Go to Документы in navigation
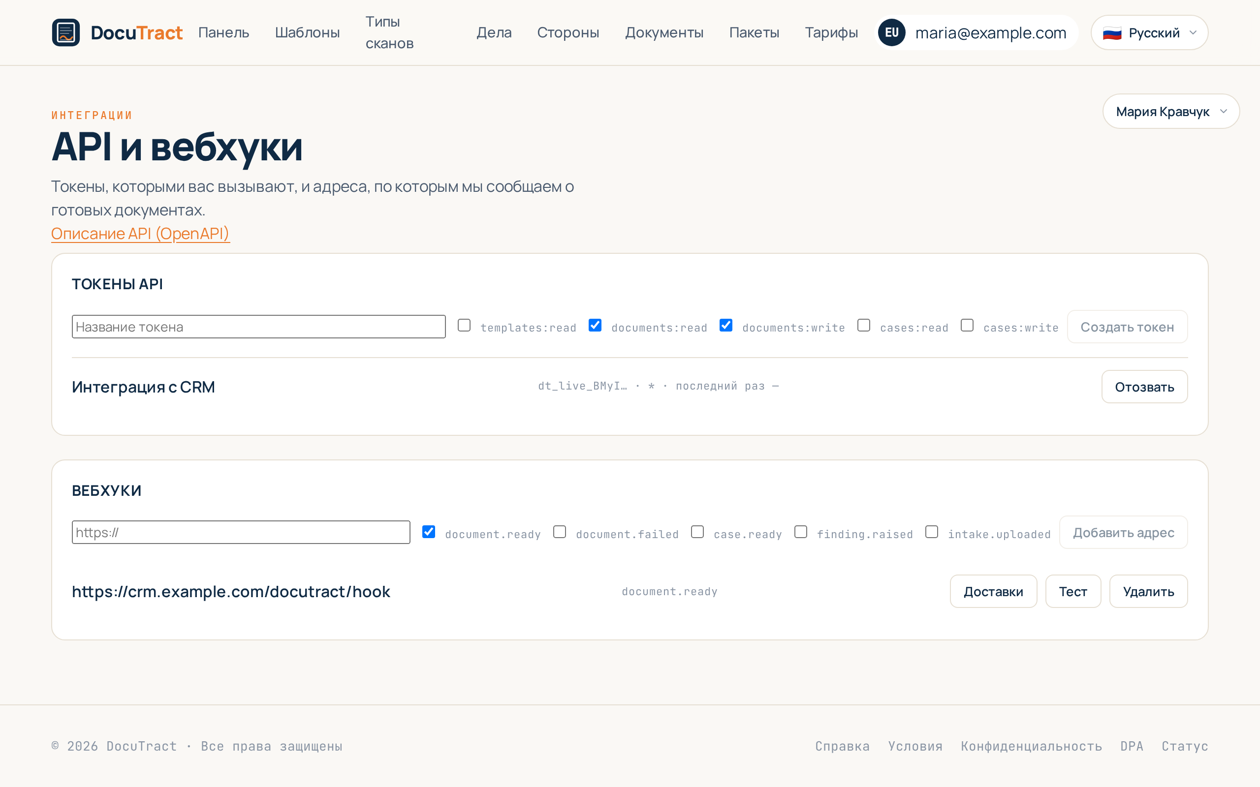Viewport: 1260px width, 787px height. (x=664, y=32)
